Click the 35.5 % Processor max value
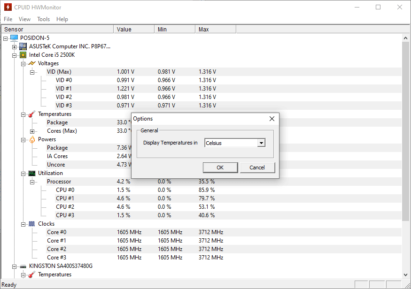This screenshot has height=289, width=411. pos(207,182)
